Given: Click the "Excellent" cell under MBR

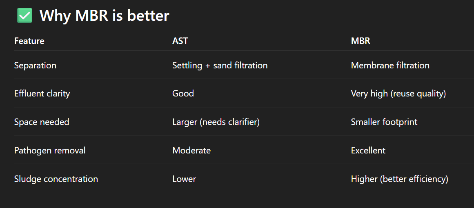Looking at the screenshot, I should click(x=368, y=151).
